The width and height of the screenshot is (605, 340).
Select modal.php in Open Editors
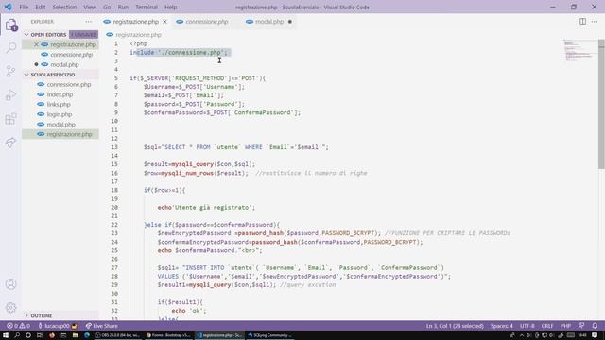click(x=65, y=64)
